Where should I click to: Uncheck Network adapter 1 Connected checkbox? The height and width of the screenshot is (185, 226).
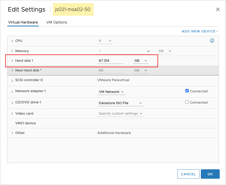187,91
